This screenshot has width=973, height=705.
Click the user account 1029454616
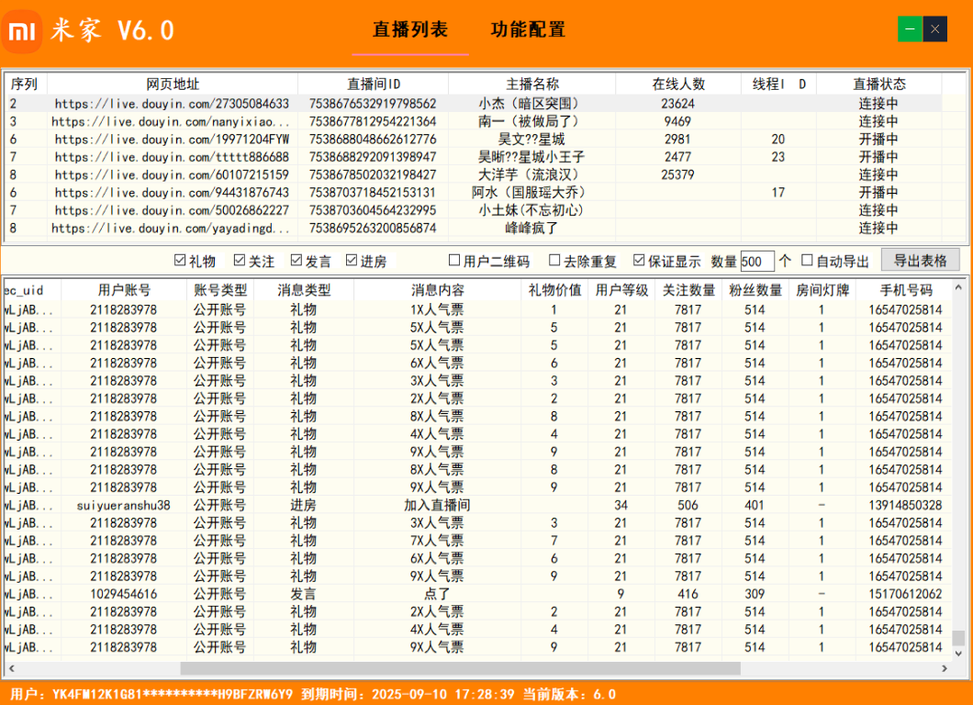coord(124,594)
